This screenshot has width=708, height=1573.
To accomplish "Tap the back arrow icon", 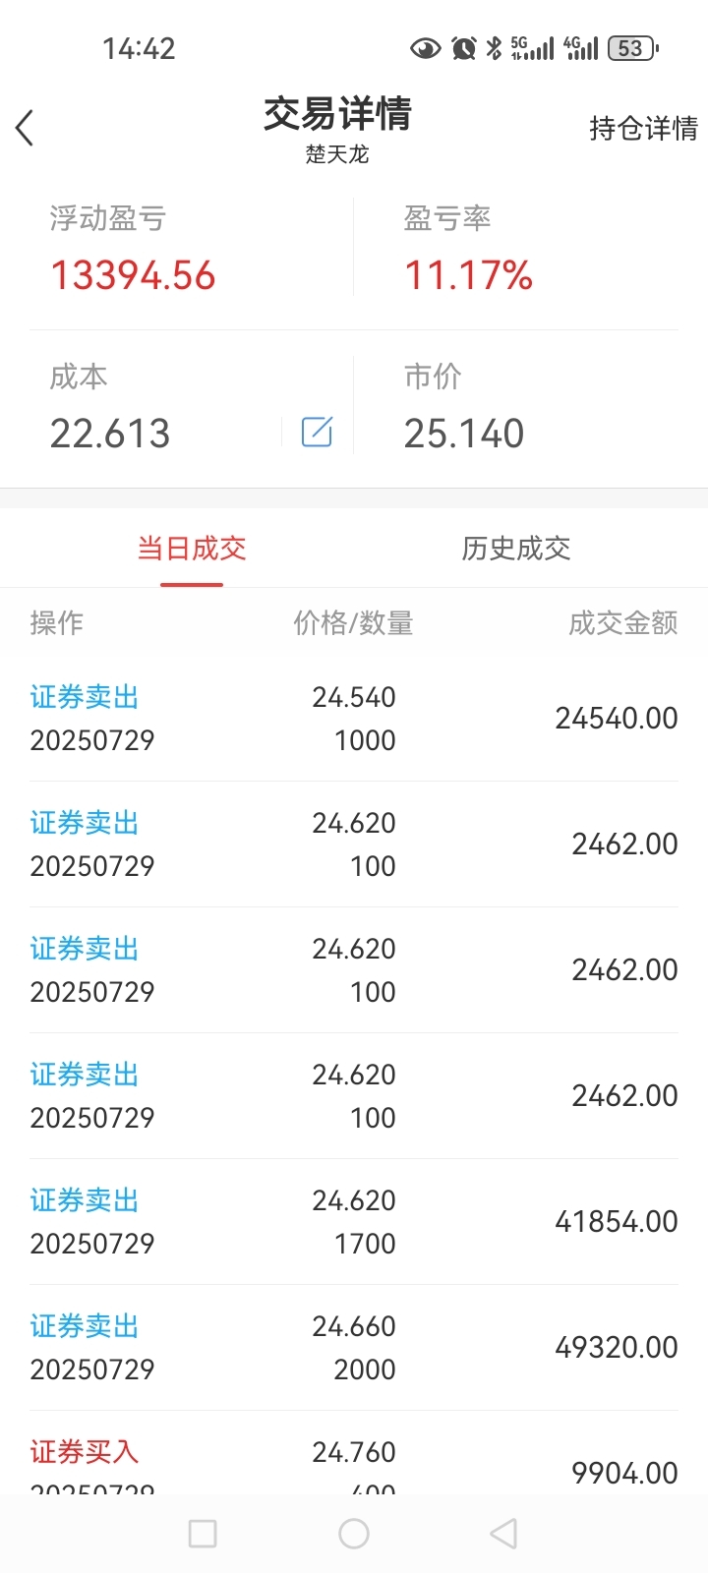I will point(25,128).
